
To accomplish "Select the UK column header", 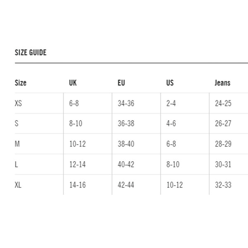I will tap(73, 83).
